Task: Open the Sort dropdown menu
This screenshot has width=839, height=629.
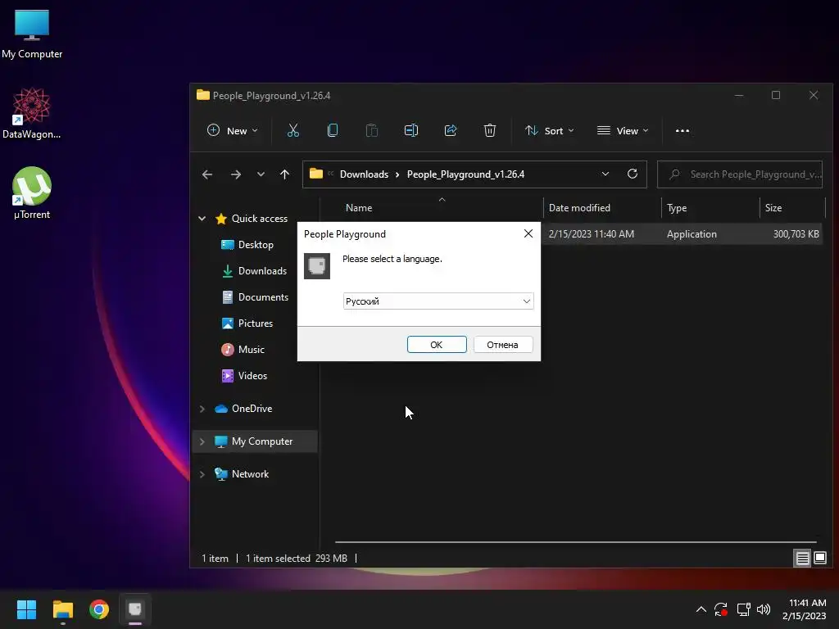Action: point(550,130)
